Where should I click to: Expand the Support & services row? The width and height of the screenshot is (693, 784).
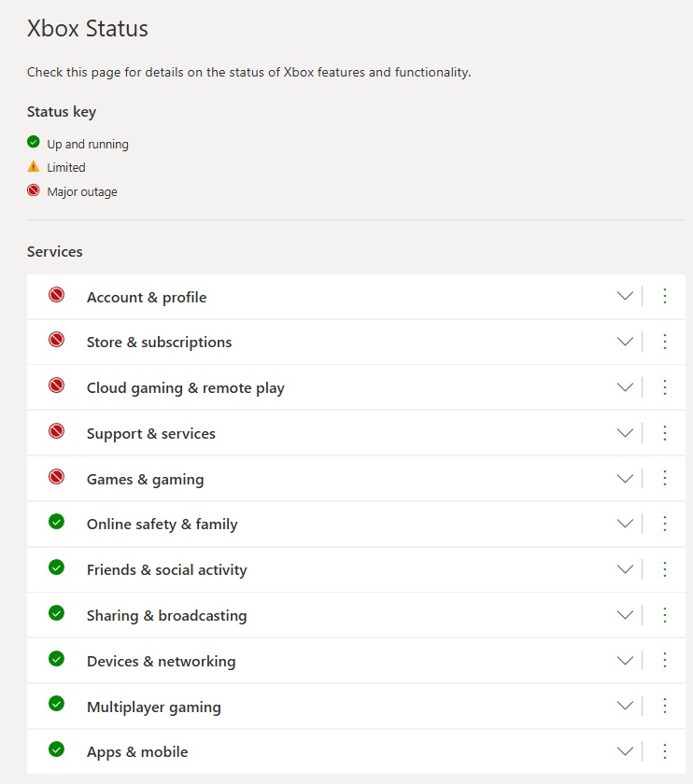coord(625,432)
